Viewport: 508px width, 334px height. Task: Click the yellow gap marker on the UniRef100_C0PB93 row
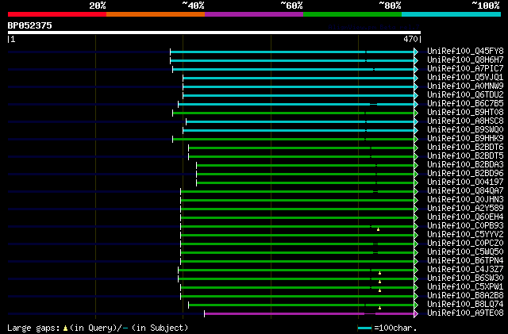pyautogui.click(x=378, y=229)
